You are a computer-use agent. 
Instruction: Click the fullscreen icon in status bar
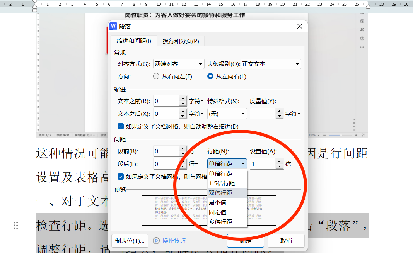pos(363,135)
